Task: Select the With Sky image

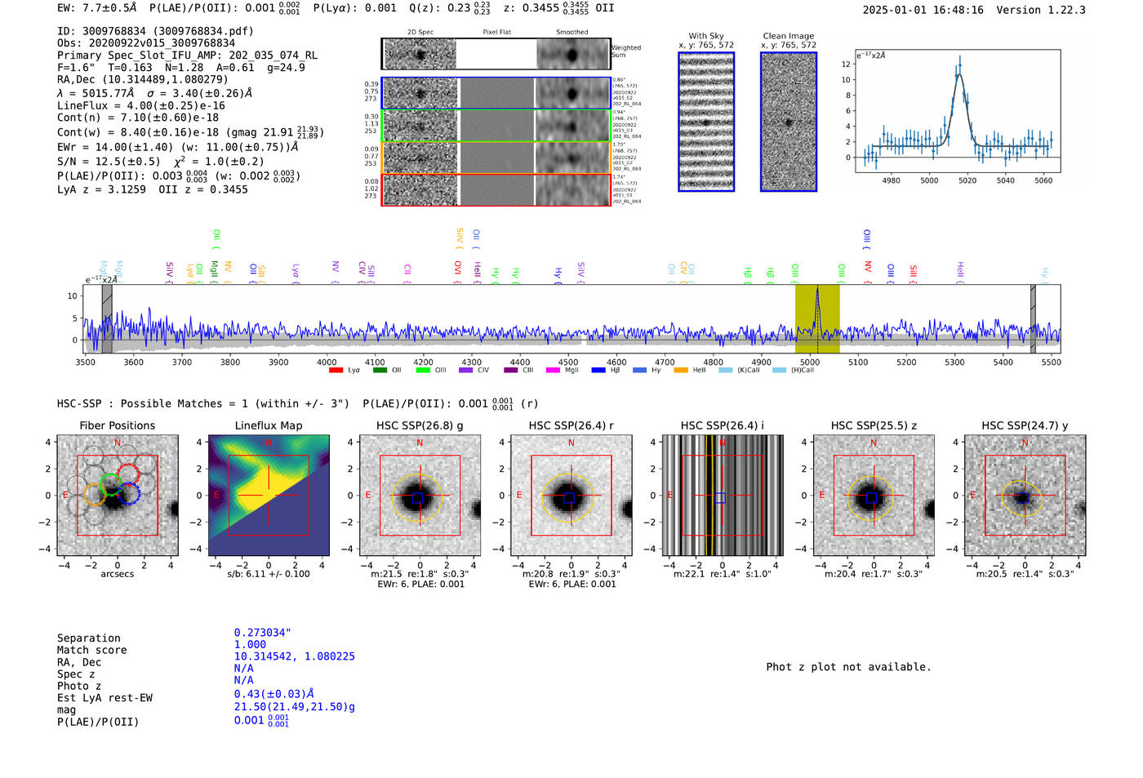Action: tap(706, 122)
